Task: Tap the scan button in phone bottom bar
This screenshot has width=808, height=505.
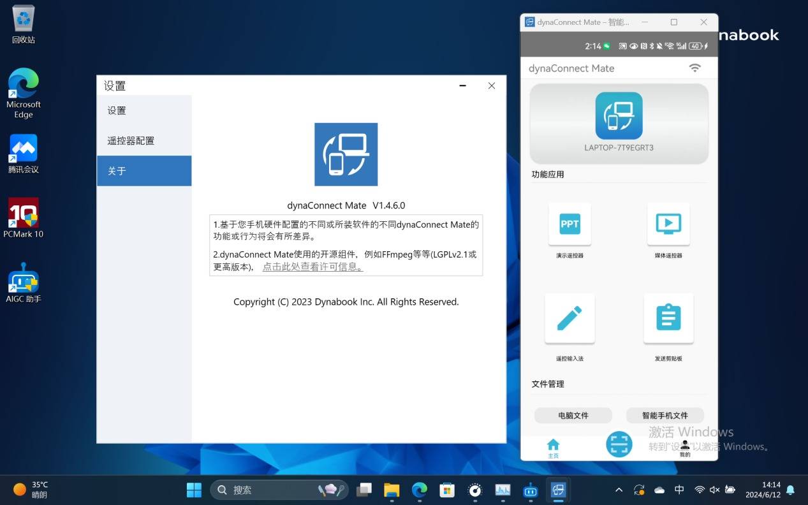Action: [619, 444]
